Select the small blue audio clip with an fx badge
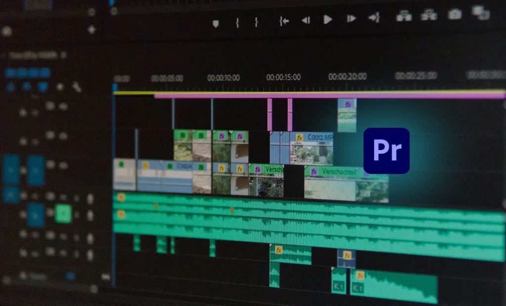This screenshot has width=506, height=306. tap(346, 259)
